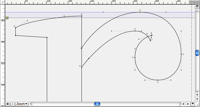Select the yellow hint marker left of the inner curve
200x107 pixels.
point(133,58)
